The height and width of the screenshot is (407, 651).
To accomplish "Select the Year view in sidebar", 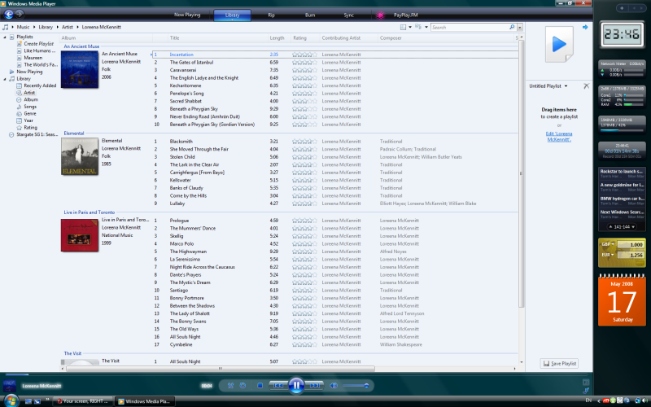I will (x=28, y=120).
